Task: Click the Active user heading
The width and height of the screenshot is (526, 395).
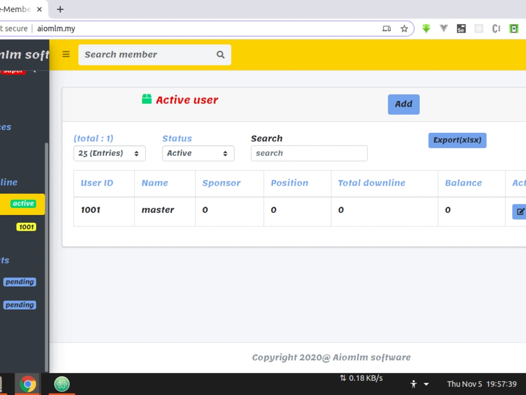Action: 187,100
